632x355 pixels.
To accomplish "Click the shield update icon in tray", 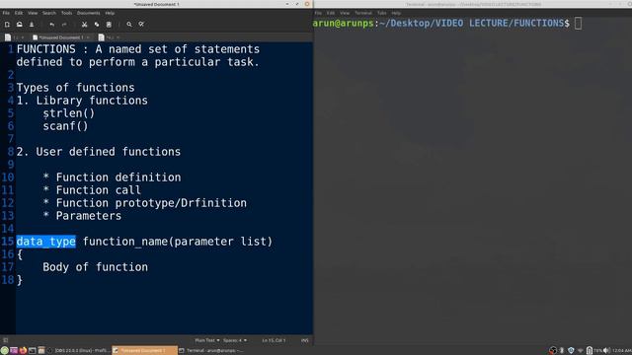I will [x=571, y=351].
